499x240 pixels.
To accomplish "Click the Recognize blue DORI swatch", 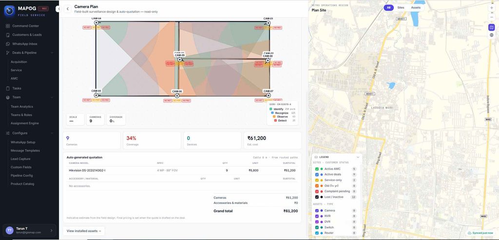I will click(272, 113).
